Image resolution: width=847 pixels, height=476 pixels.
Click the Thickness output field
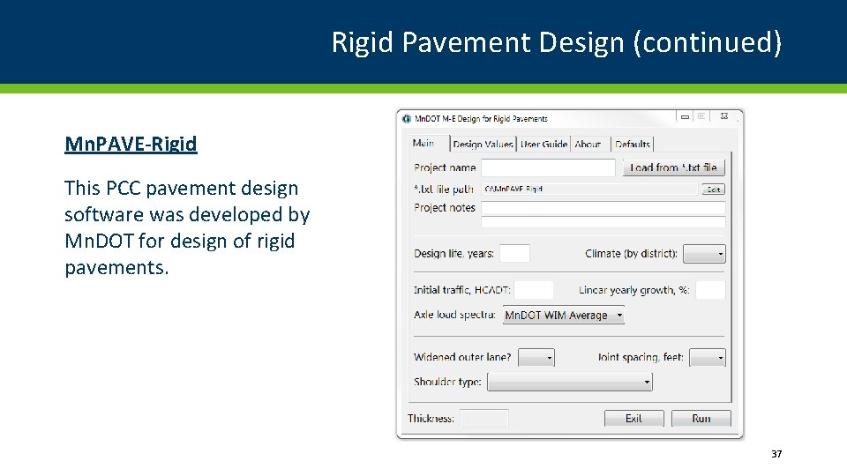click(484, 418)
